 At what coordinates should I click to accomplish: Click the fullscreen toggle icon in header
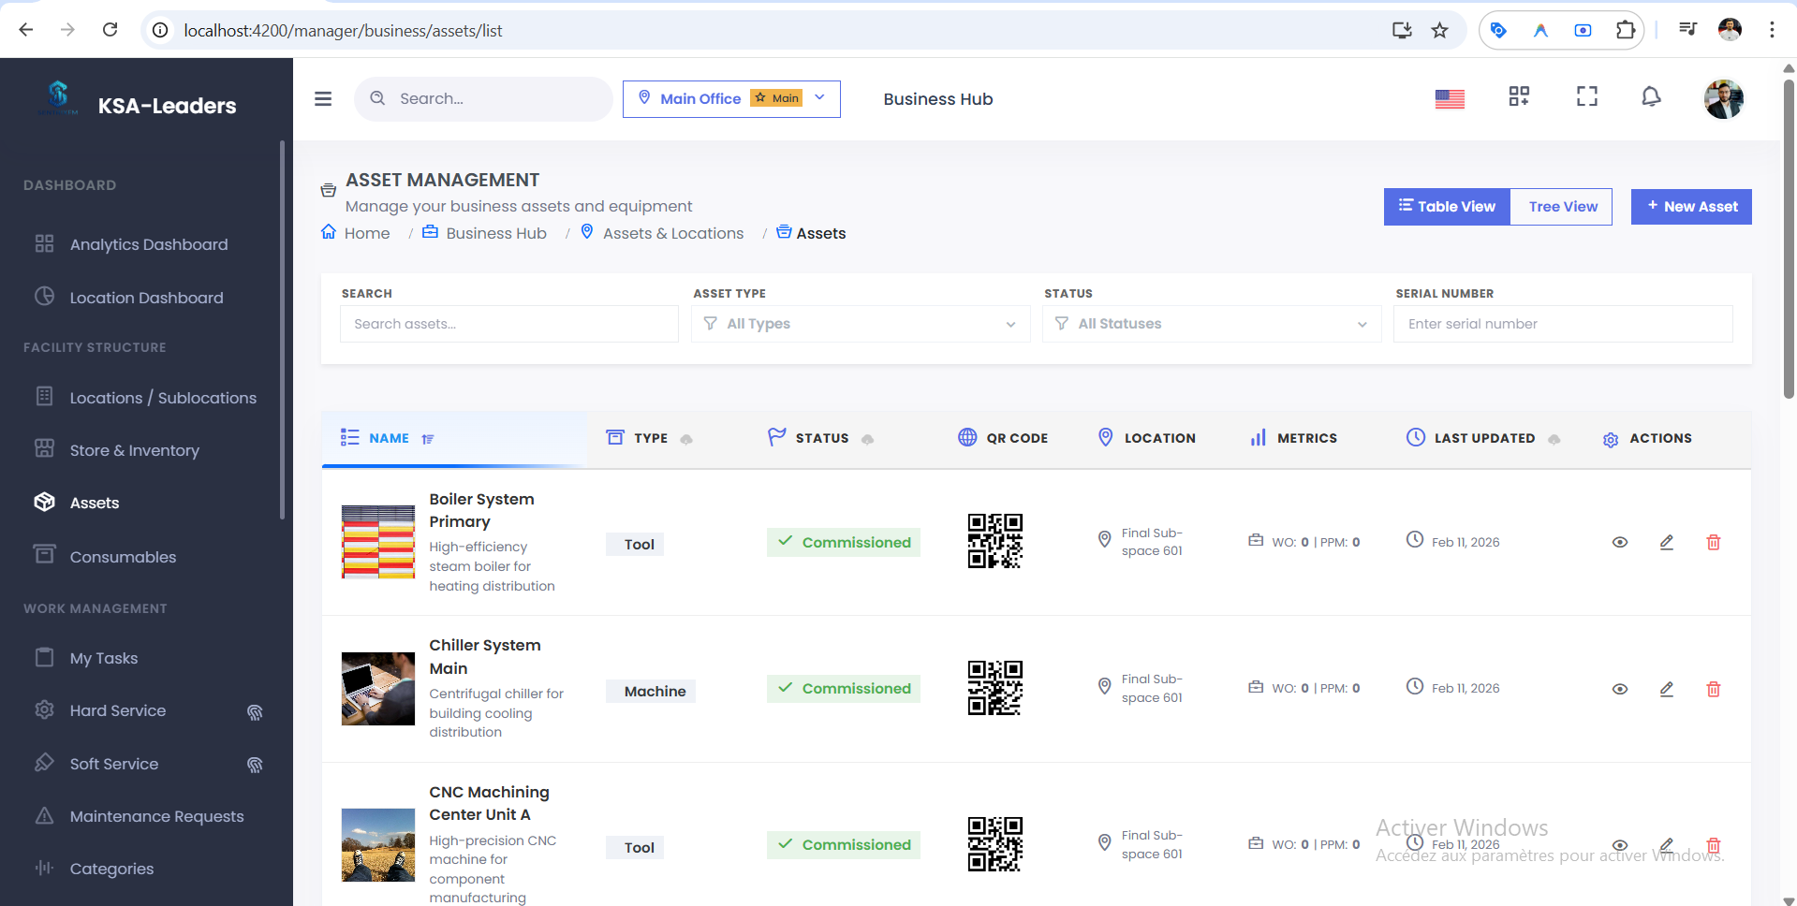1586,96
